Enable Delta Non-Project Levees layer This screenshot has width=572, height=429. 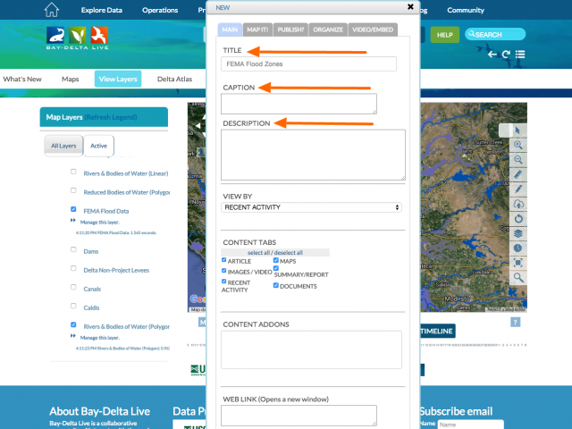pyautogui.click(x=73, y=268)
